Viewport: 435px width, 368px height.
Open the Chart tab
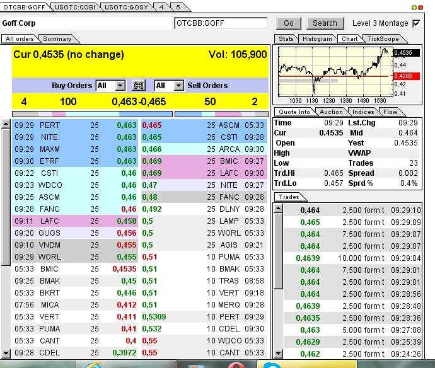[349, 39]
